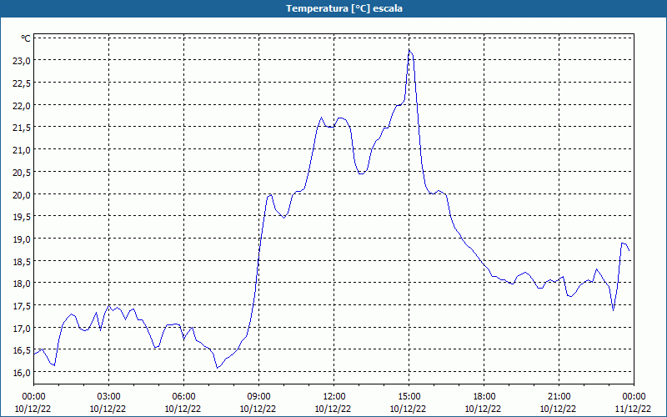Click the 12:00 time axis label
This screenshot has height=417, width=667.
click(334, 396)
